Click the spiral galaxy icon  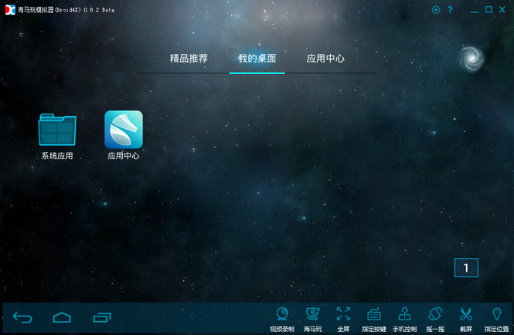[x=471, y=59]
